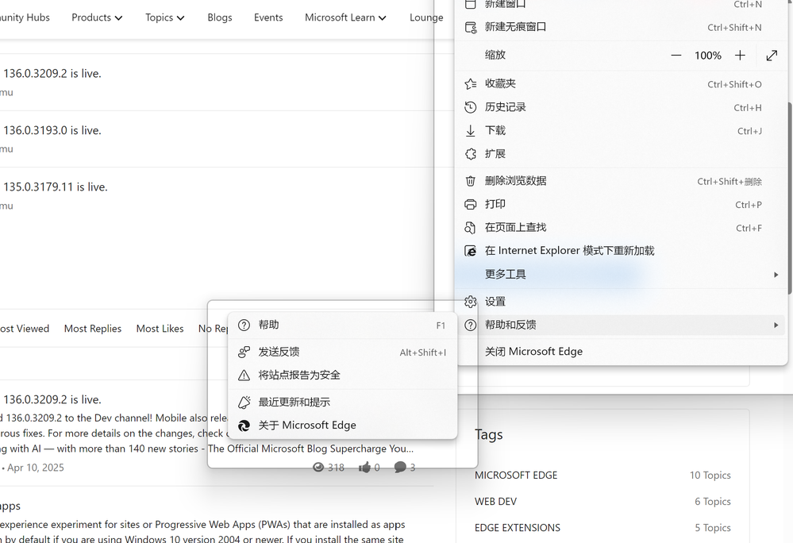Viewport: 793px width, 543px height.
Task: Switch to the Most Likes tab
Action: (160, 329)
